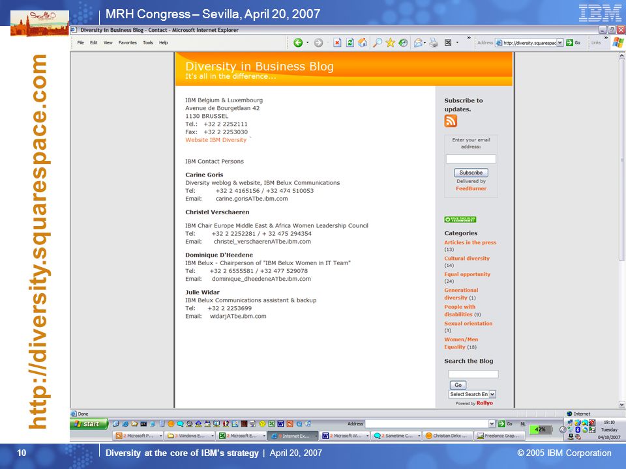Open the taskbar Address dropdown arrow

[492, 424]
